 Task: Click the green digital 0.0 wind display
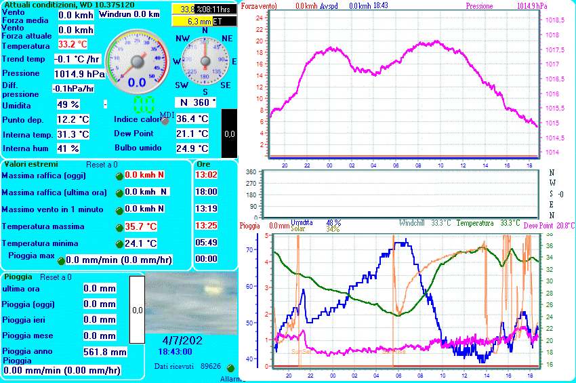144,105
